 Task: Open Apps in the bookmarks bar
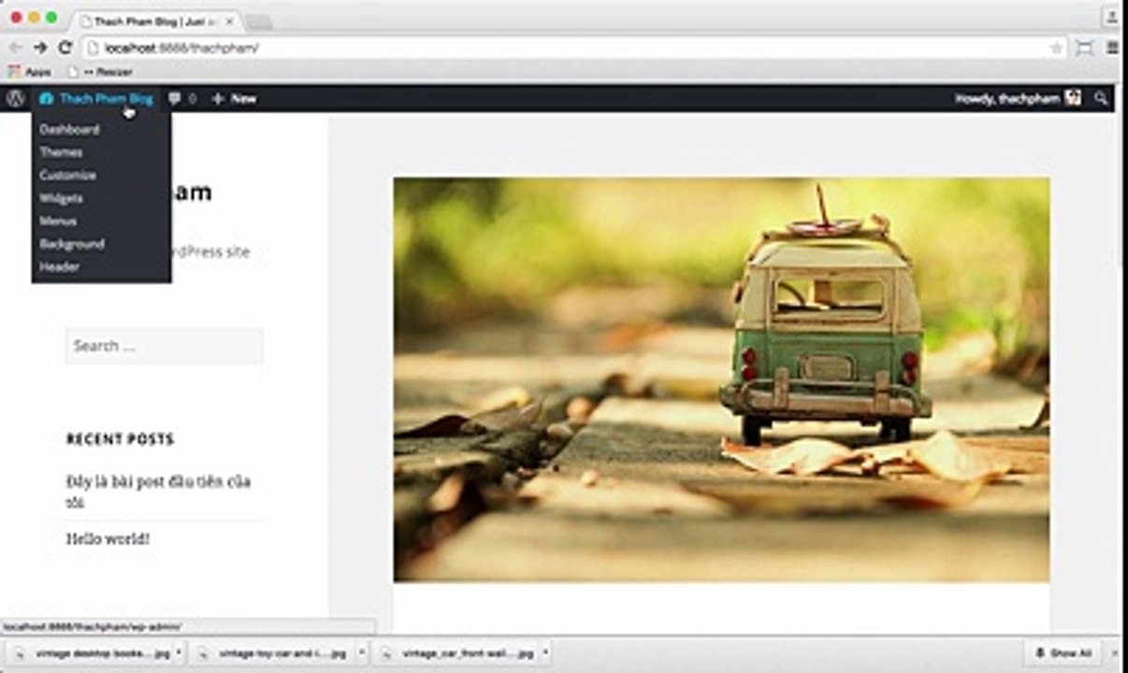[x=30, y=71]
